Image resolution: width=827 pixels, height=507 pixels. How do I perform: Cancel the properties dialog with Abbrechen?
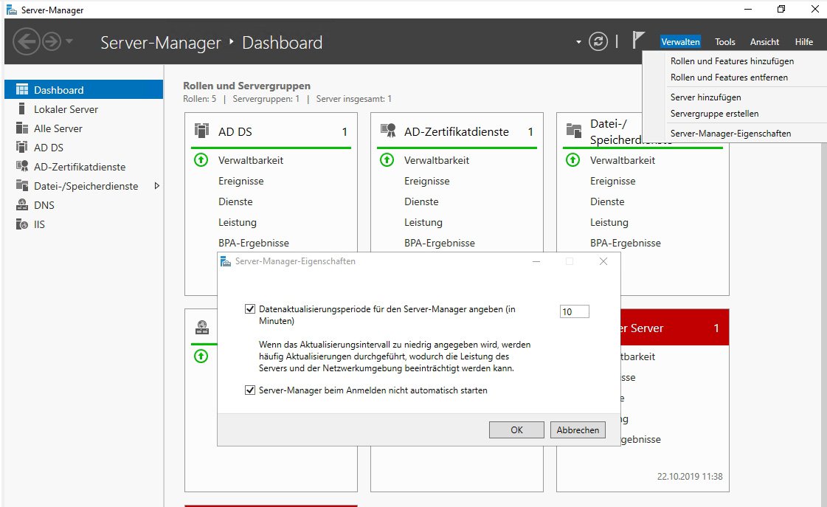pyautogui.click(x=578, y=429)
